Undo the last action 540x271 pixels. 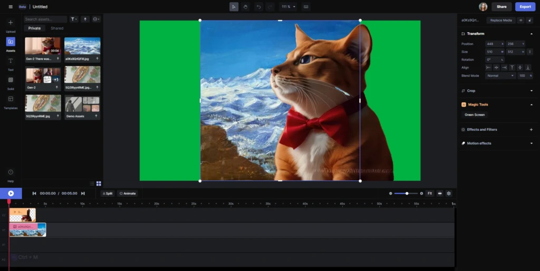258,6
